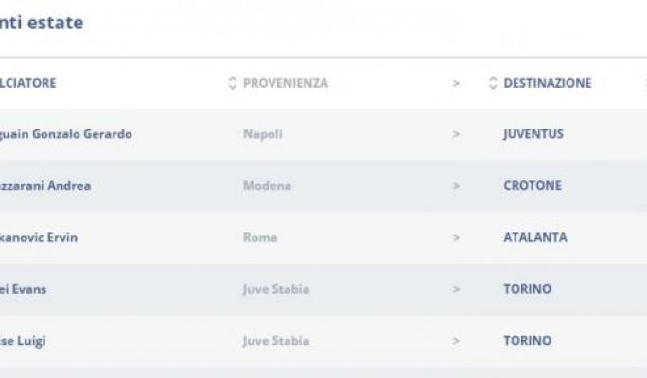
Task: Select the Luigi table row
Action: click(323, 341)
